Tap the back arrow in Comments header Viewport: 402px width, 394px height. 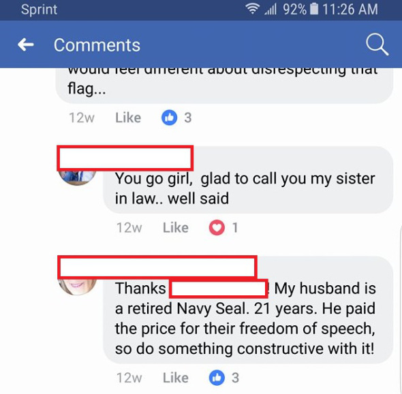click(x=26, y=44)
